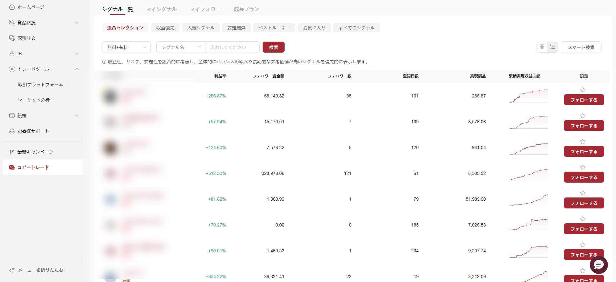Select the すべてのシグナル filter
The image size is (616, 282).
(357, 28)
